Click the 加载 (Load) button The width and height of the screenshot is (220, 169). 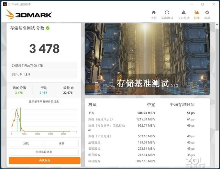coord(26,143)
